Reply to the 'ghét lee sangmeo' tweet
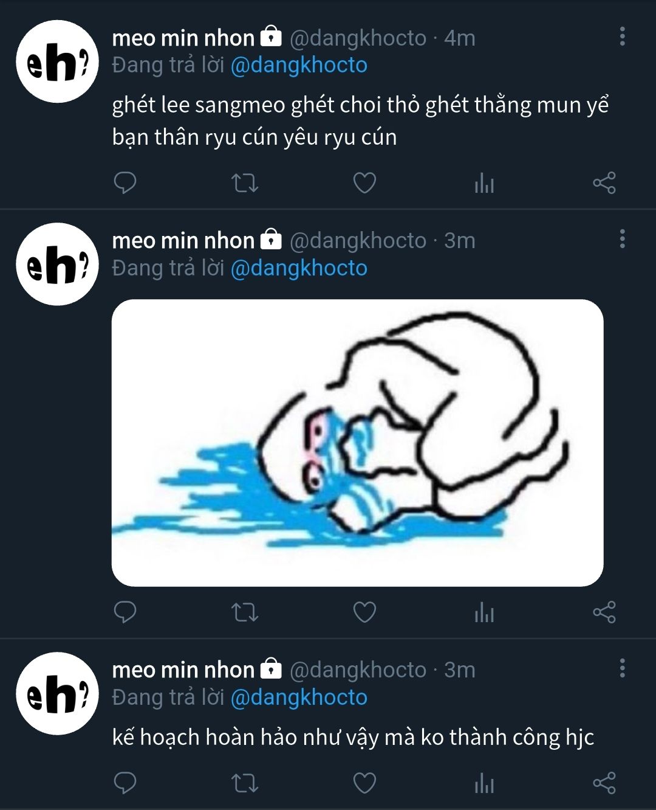Screen dimensions: 656x810 point(125,182)
